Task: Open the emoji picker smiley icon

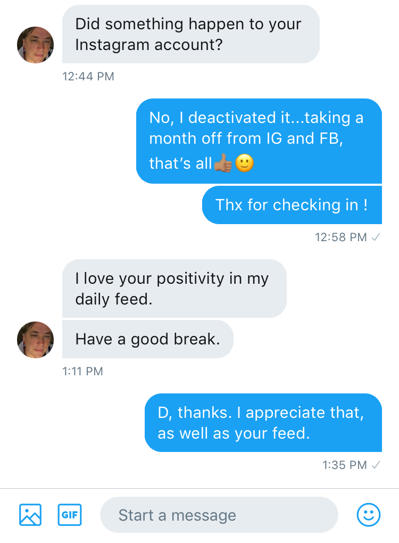Action: [x=368, y=515]
